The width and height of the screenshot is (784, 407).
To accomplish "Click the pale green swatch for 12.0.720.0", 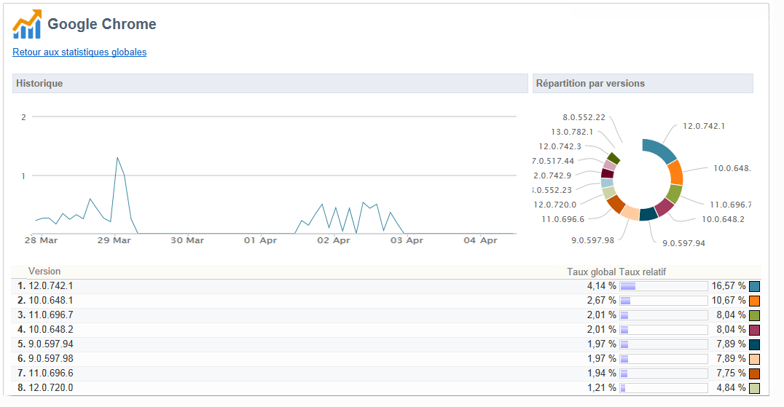I will pyautogui.click(x=755, y=387).
